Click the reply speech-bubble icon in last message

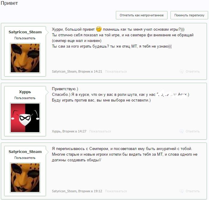pos(182,191)
